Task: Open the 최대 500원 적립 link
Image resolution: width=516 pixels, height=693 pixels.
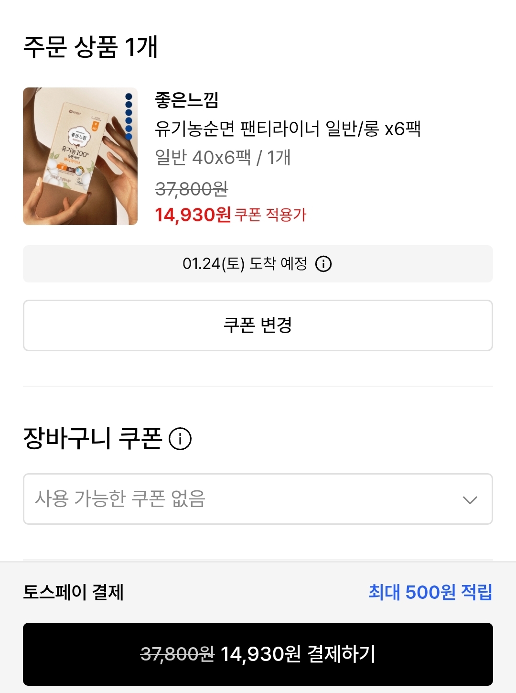Action: (x=430, y=592)
